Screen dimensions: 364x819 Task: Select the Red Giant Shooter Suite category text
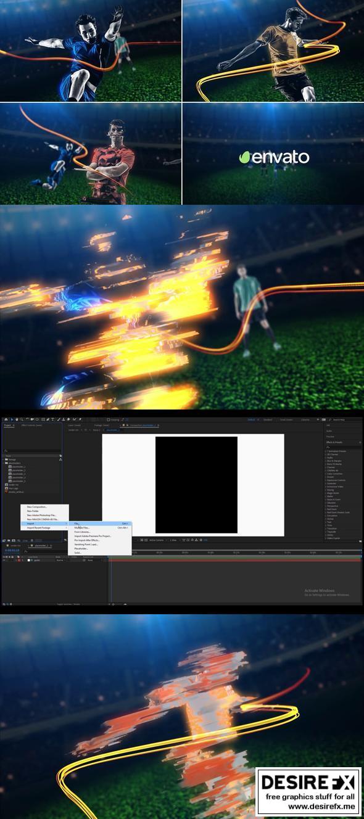coord(338,512)
